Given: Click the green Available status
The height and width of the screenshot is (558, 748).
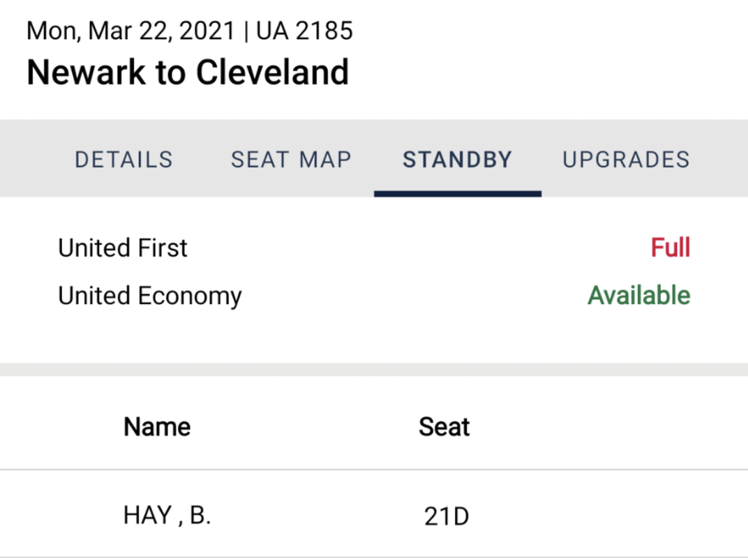Looking at the screenshot, I should click(x=638, y=295).
